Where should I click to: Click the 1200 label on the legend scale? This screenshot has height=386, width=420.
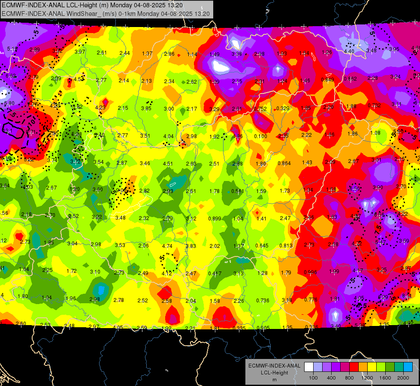367,378
